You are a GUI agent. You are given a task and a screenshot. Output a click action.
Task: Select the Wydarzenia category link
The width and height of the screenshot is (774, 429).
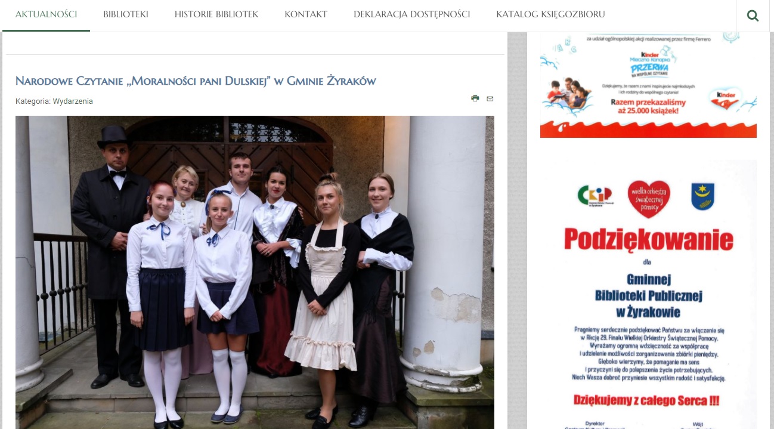(x=73, y=101)
